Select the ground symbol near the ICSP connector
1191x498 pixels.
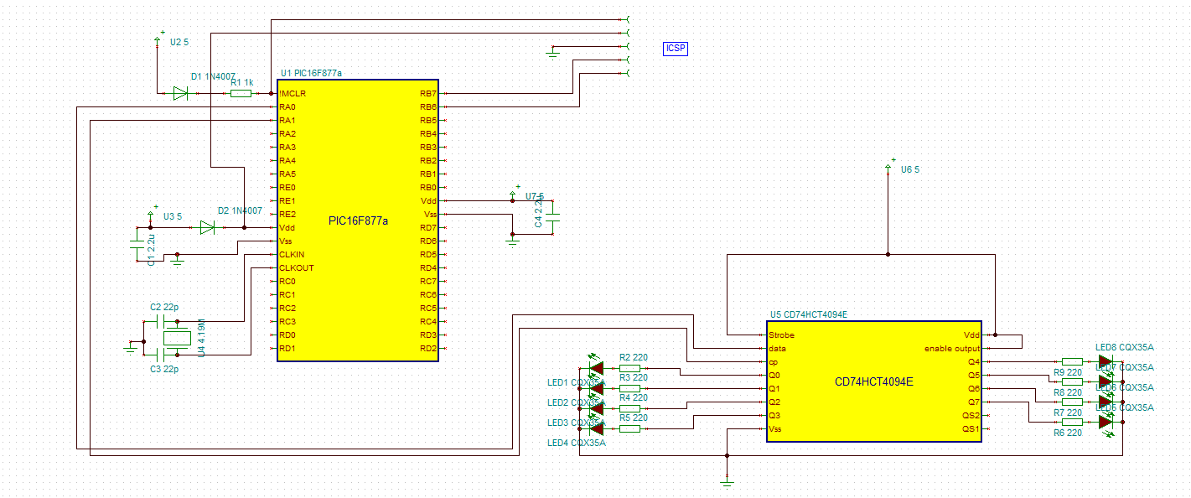pos(552,53)
